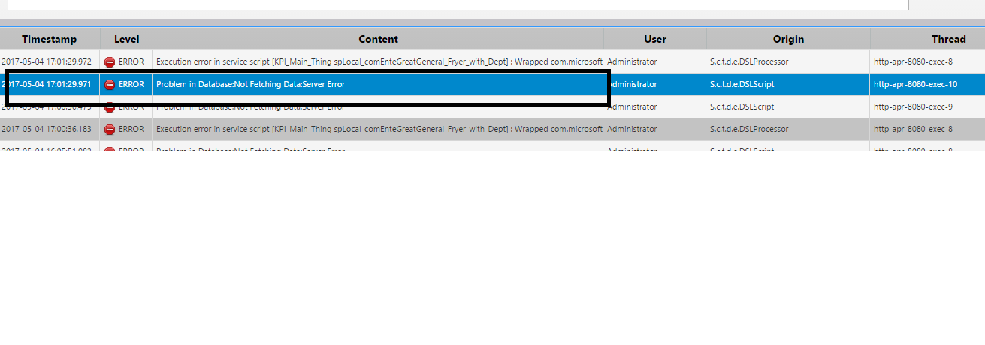Click the 17:01:29.971 timestamp cell
Image resolution: width=985 pixels, height=345 pixels.
[x=47, y=84]
